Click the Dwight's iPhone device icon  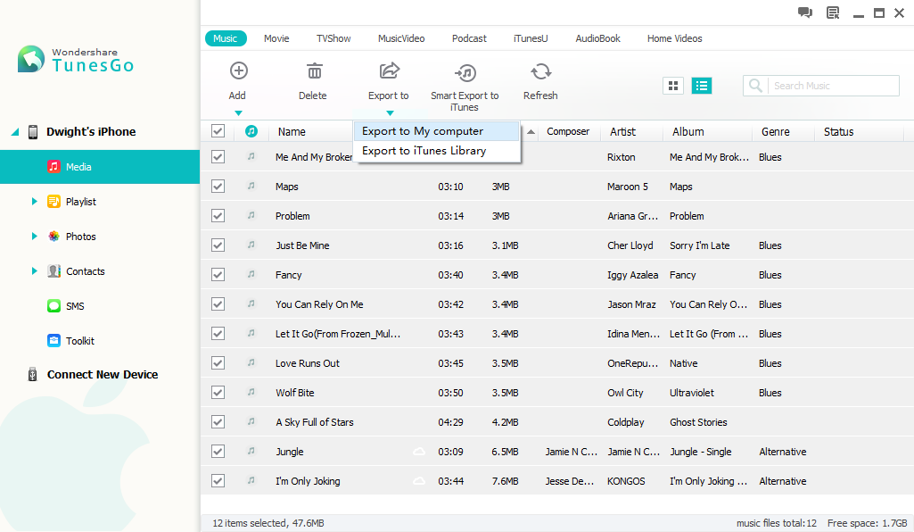click(33, 132)
